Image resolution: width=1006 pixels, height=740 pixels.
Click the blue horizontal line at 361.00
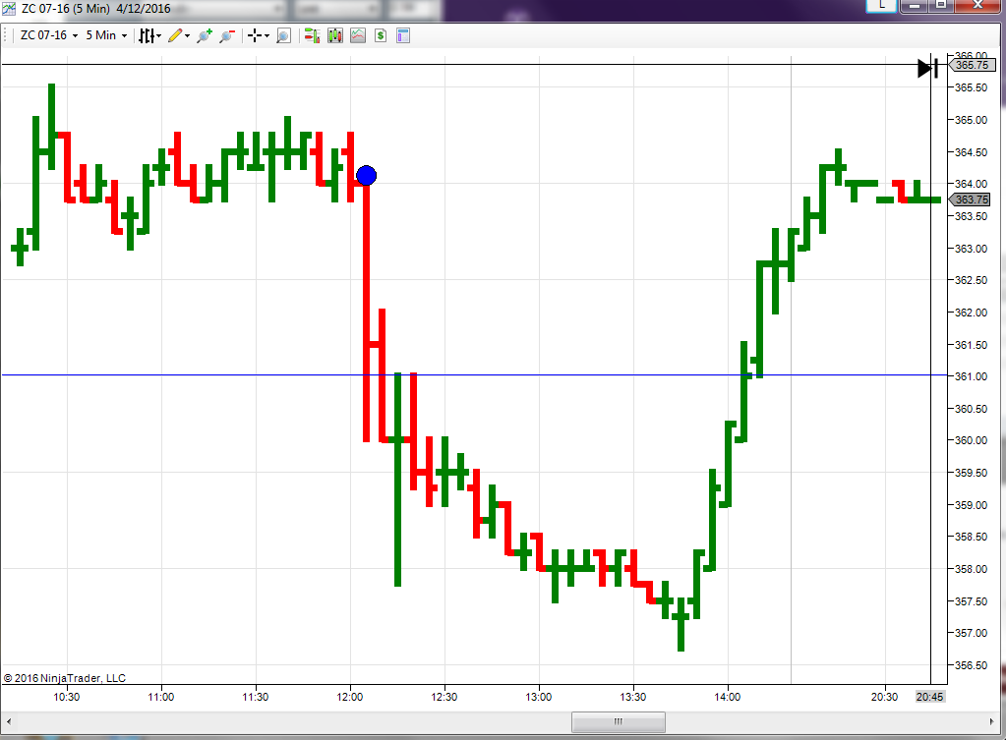475,375
